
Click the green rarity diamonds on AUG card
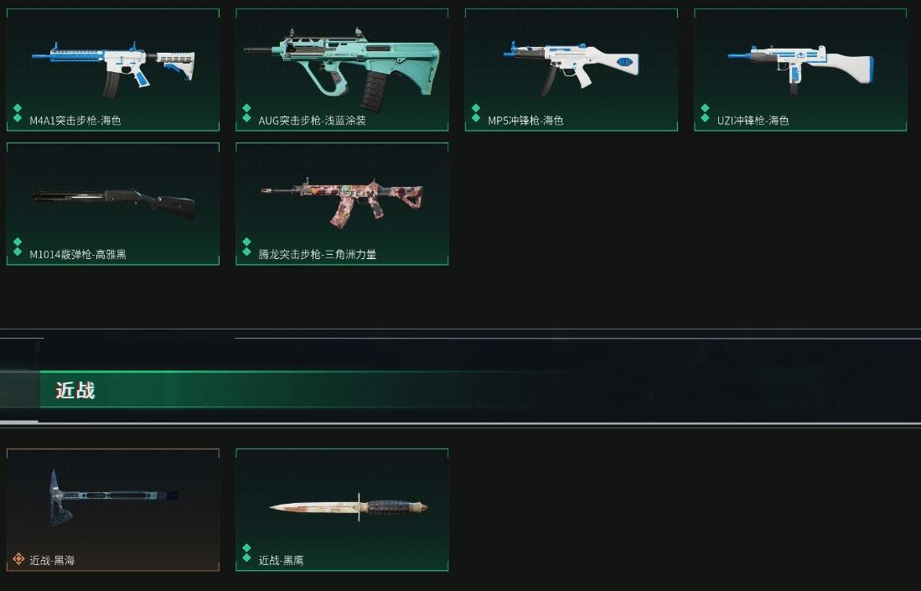point(246,113)
